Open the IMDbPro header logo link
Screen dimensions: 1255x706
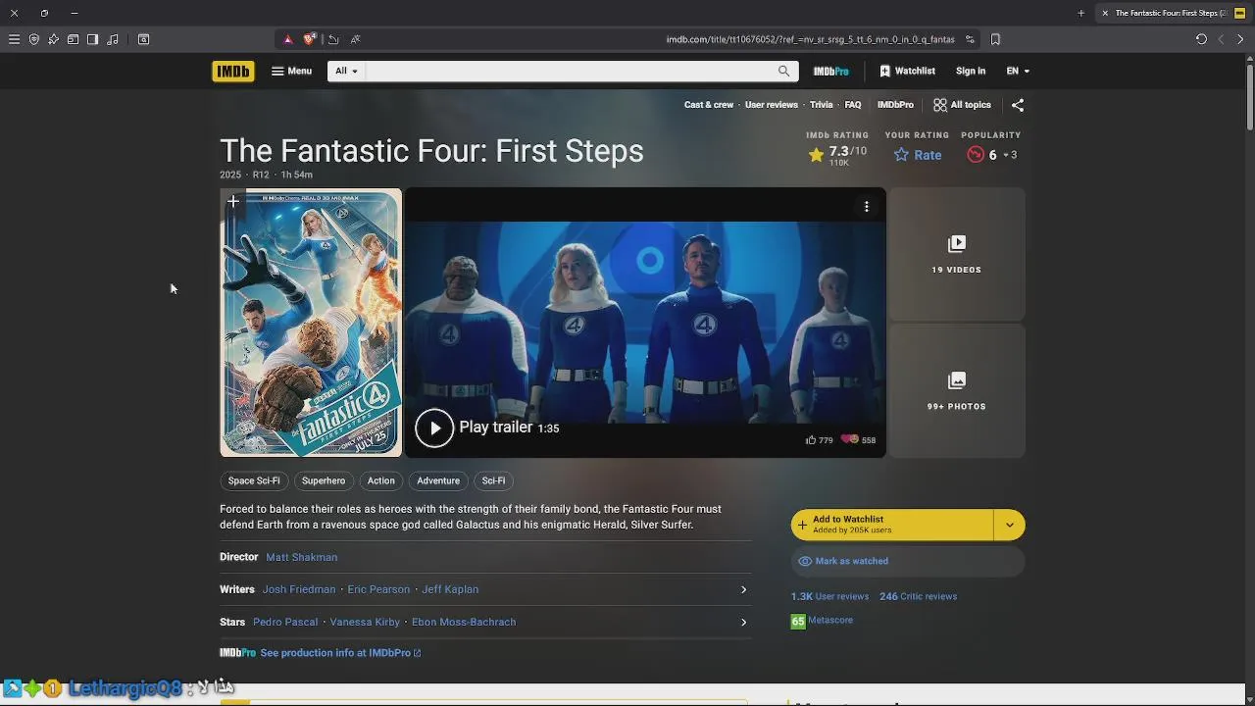830,71
